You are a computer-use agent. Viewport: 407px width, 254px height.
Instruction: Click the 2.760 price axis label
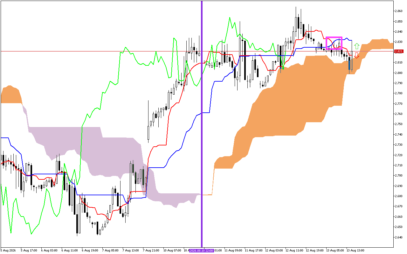tap(398, 114)
